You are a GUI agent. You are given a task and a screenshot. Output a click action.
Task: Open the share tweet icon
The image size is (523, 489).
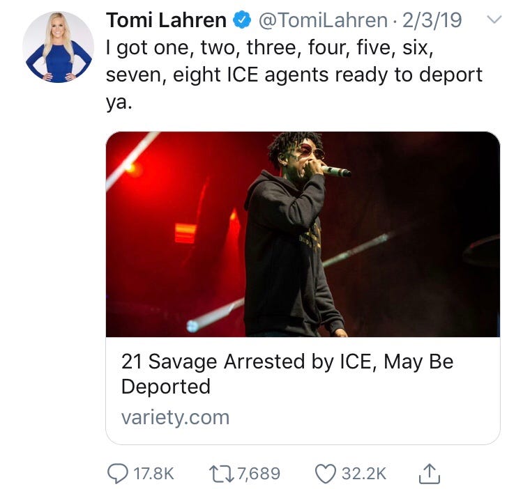[x=430, y=473]
